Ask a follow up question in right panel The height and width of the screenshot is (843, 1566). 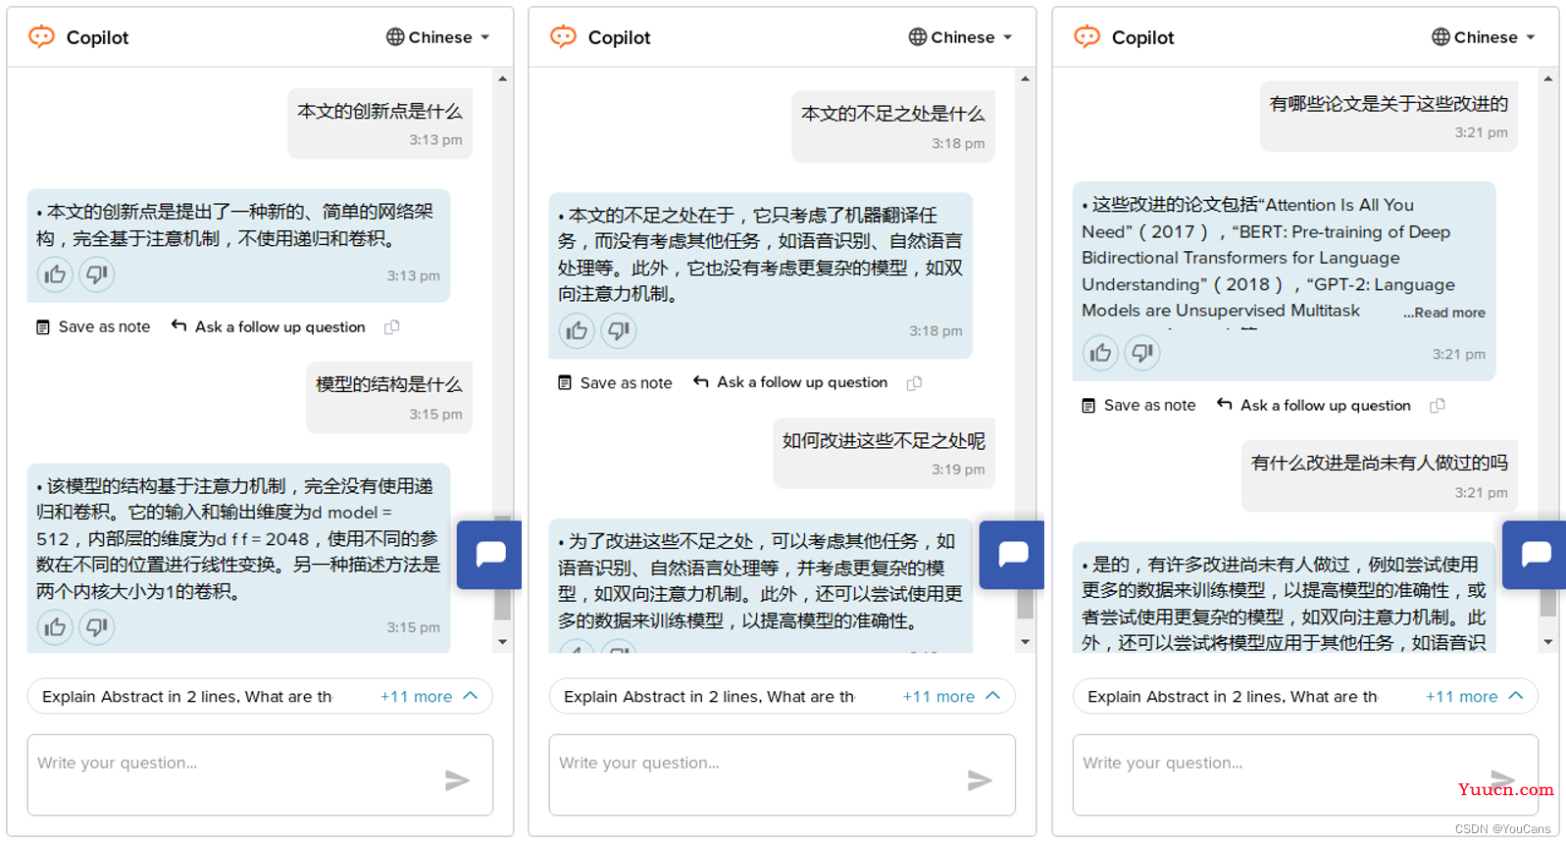pos(1314,406)
